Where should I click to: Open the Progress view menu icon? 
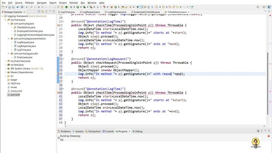tap(262, 131)
